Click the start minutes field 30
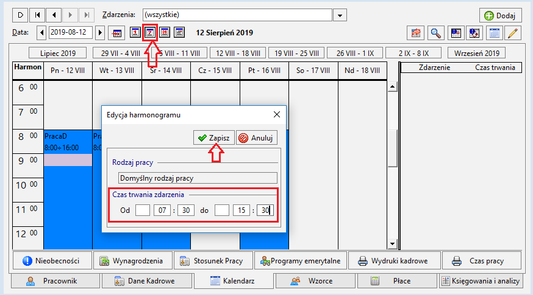533x295 pixels. coord(186,210)
